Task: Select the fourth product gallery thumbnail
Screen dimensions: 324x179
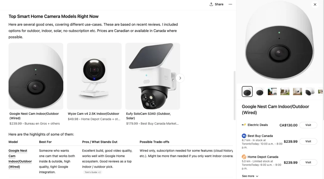Action: pos(285,92)
